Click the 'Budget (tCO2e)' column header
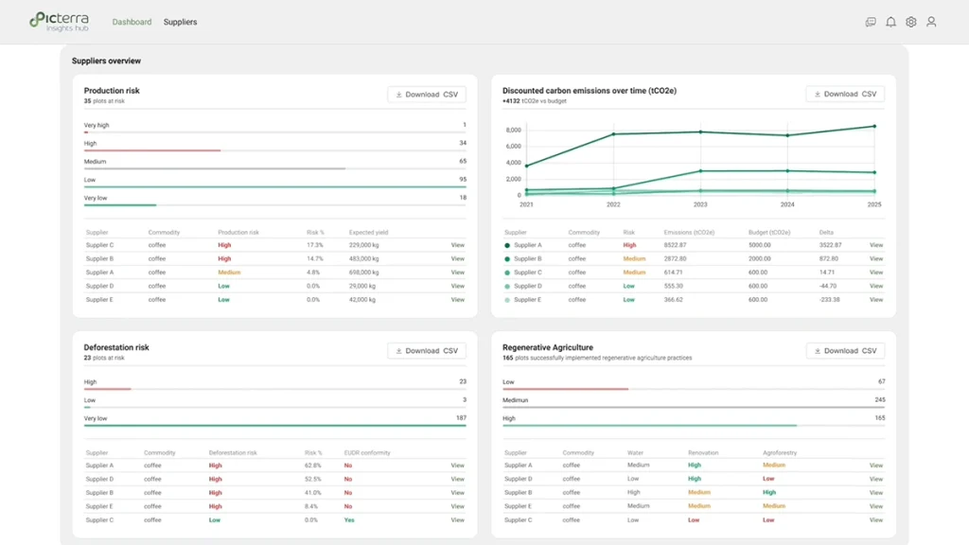 tap(768, 233)
